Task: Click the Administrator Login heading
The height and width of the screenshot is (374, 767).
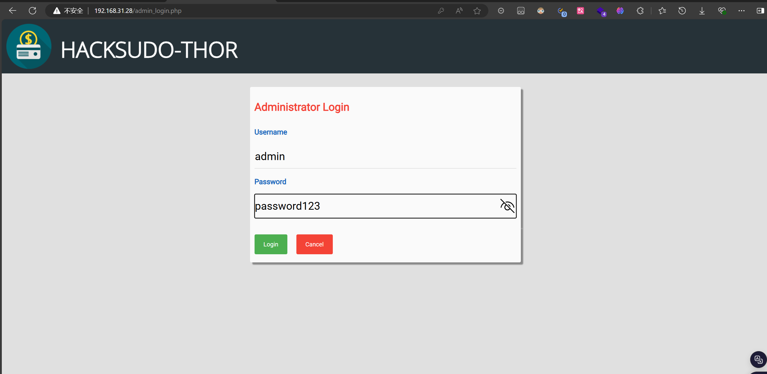Action: [302, 107]
